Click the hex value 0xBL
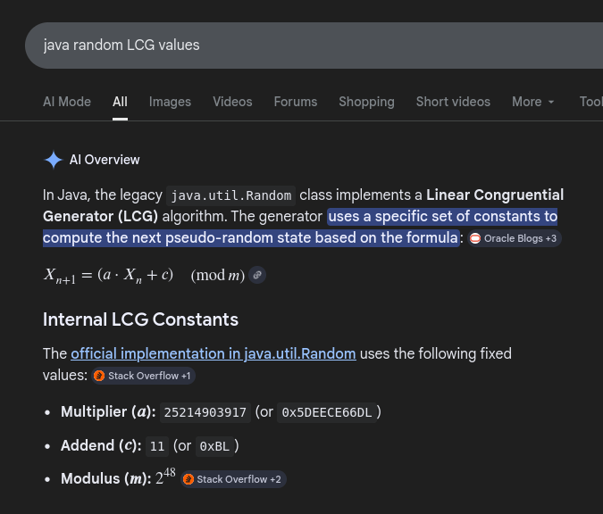The width and height of the screenshot is (603, 514). click(x=214, y=446)
